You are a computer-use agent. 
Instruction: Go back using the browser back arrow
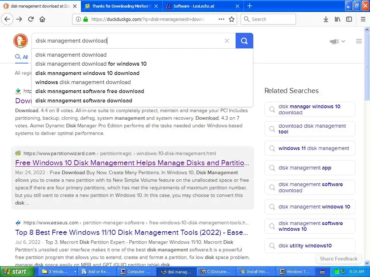pyautogui.click(x=7, y=19)
